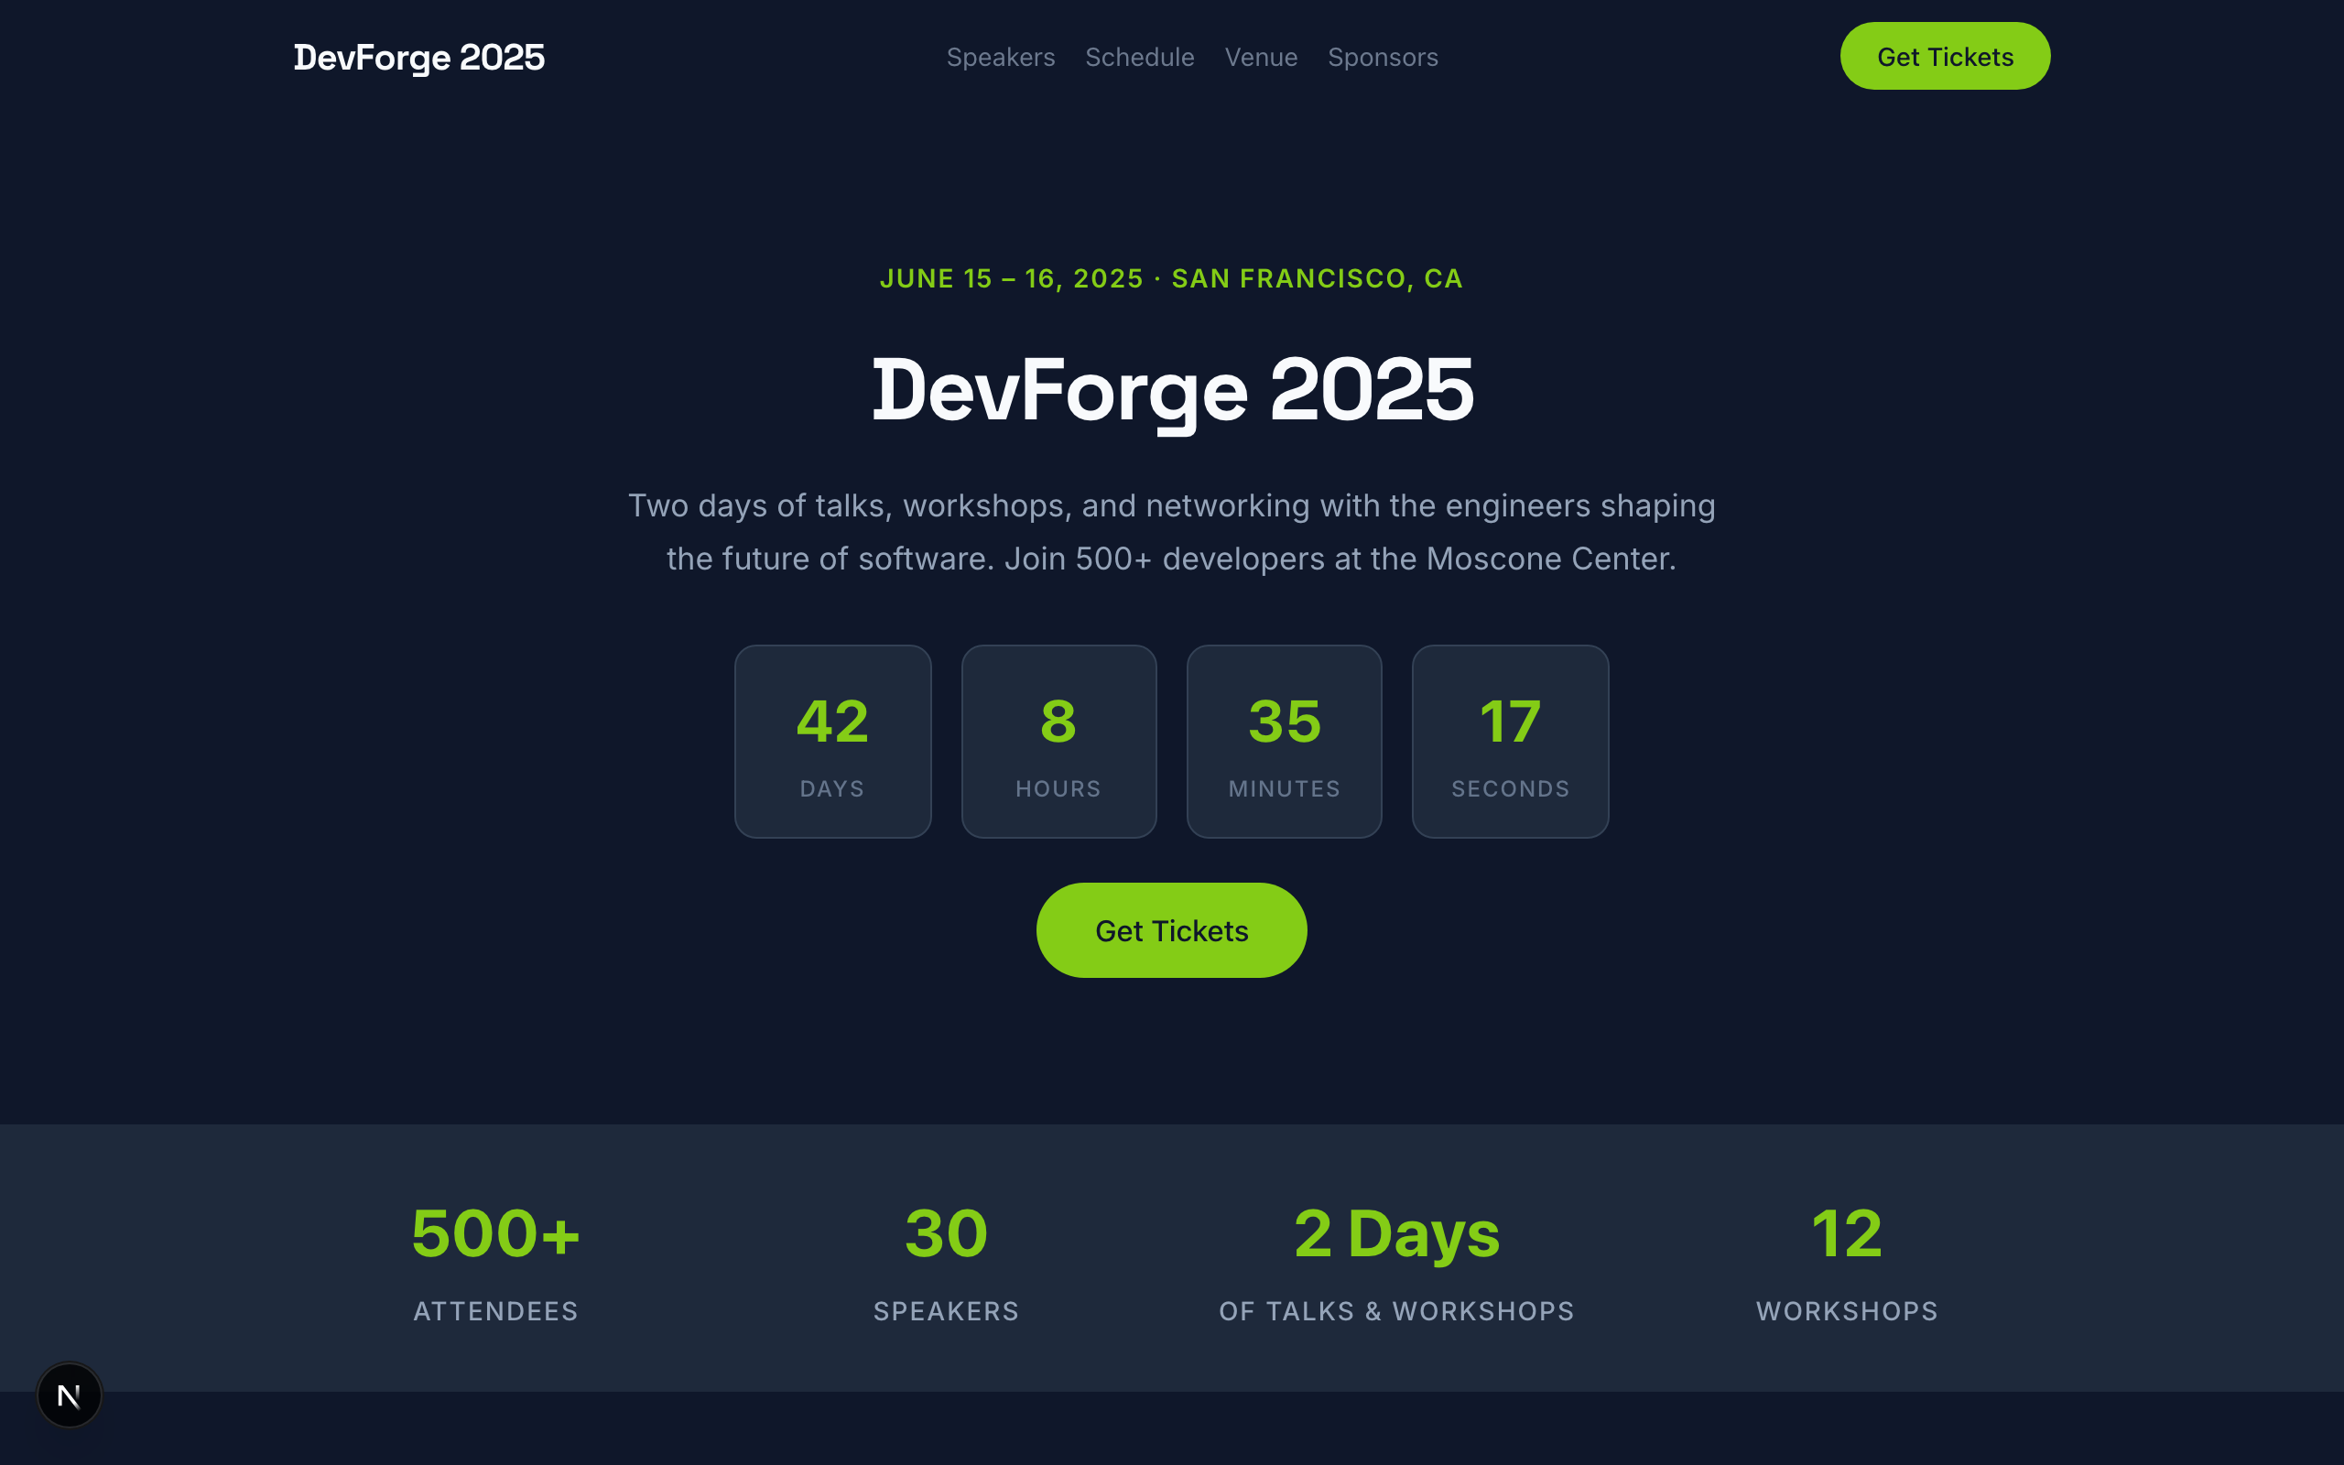Go to the Schedule section
Image resolution: width=2344 pixels, height=1465 pixels.
click(x=1139, y=57)
